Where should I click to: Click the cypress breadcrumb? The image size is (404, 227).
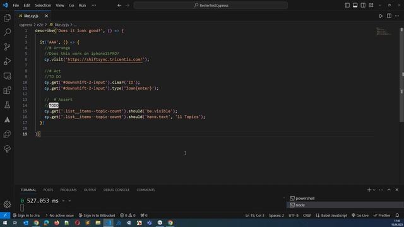tap(25, 25)
